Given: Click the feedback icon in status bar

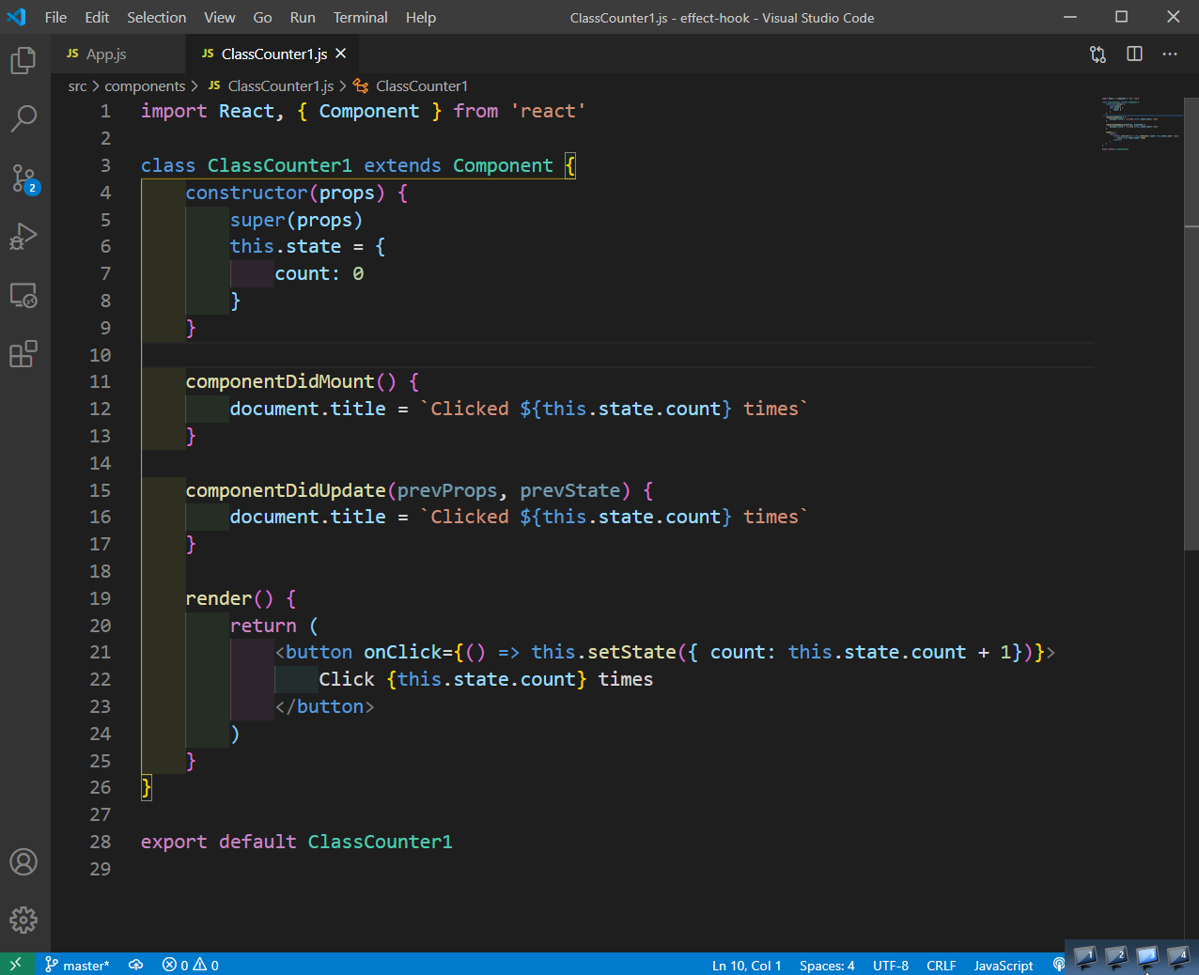Looking at the screenshot, I should pyautogui.click(x=1059, y=965).
